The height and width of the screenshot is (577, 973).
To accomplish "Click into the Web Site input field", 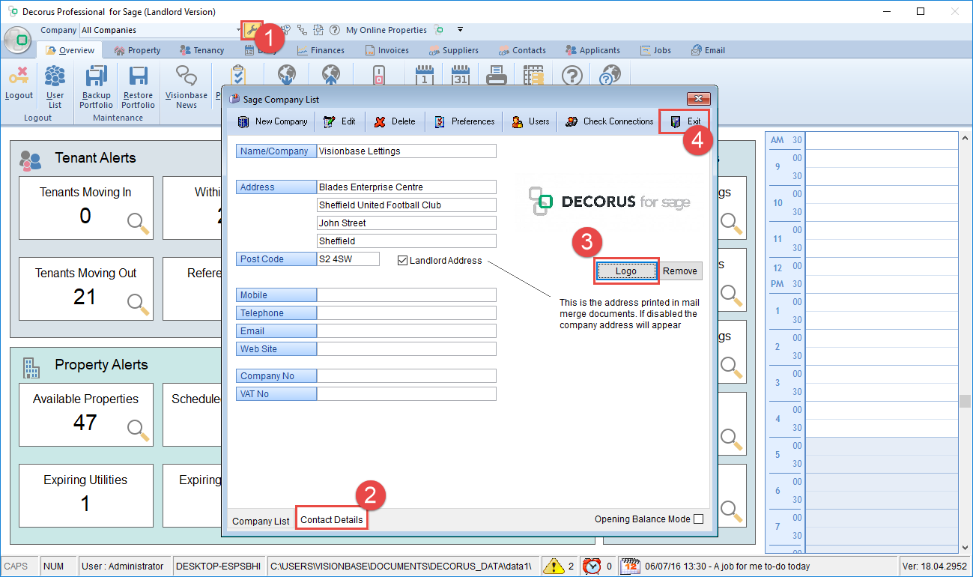I will (x=407, y=349).
